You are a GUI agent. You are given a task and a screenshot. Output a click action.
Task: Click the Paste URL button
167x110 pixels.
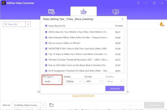point(14,24)
